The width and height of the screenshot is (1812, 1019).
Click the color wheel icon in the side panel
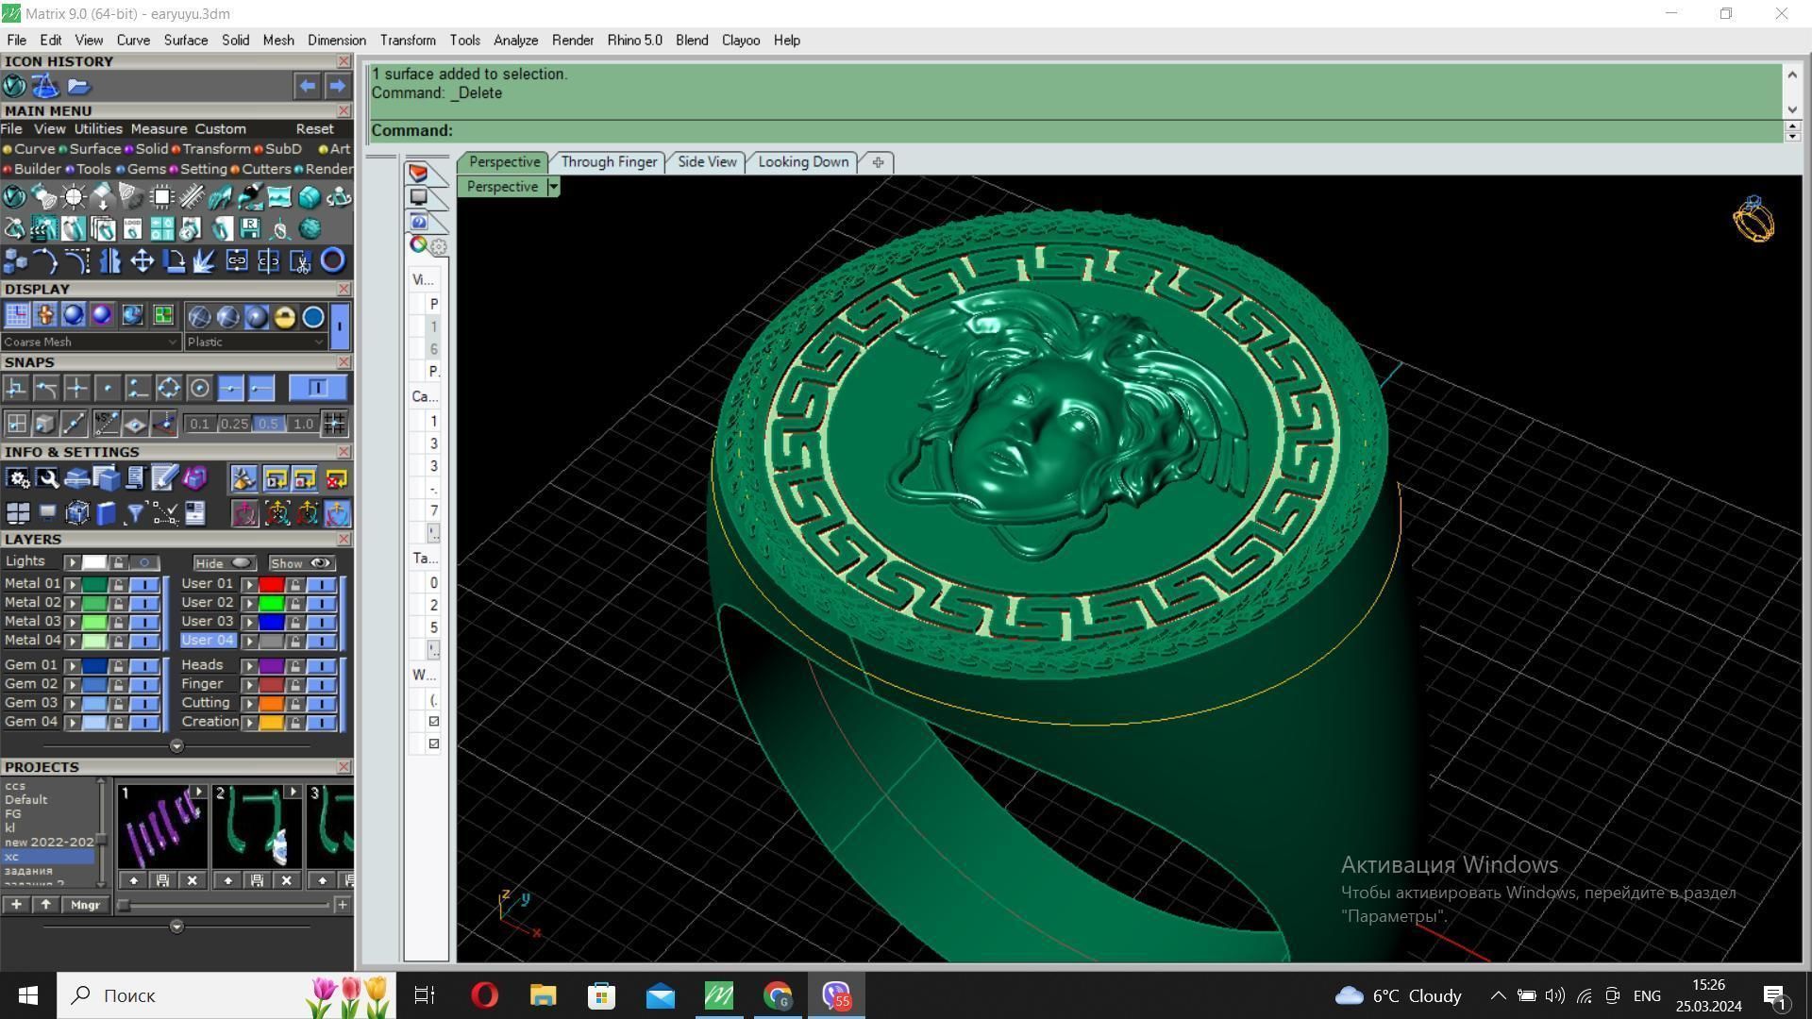pos(418,244)
